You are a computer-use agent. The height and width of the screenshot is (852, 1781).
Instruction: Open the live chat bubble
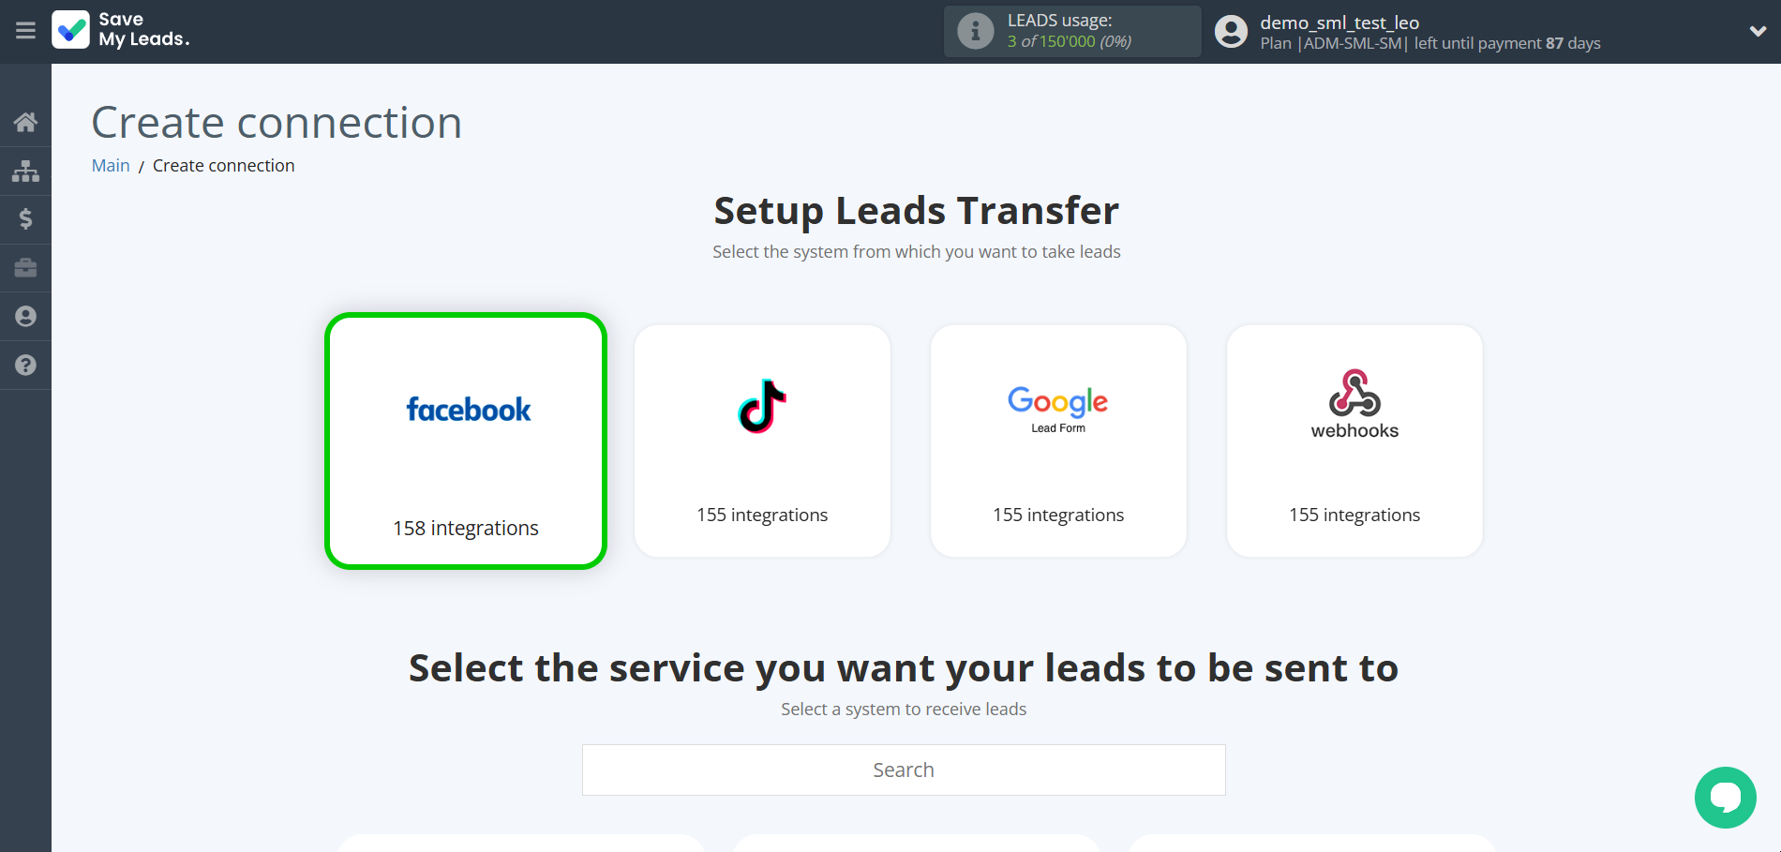pyautogui.click(x=1725, y=798)
